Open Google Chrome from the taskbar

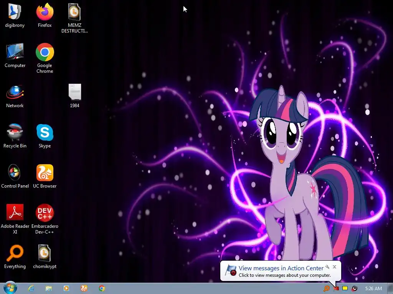pyautogui.click(x=101, y=288)
